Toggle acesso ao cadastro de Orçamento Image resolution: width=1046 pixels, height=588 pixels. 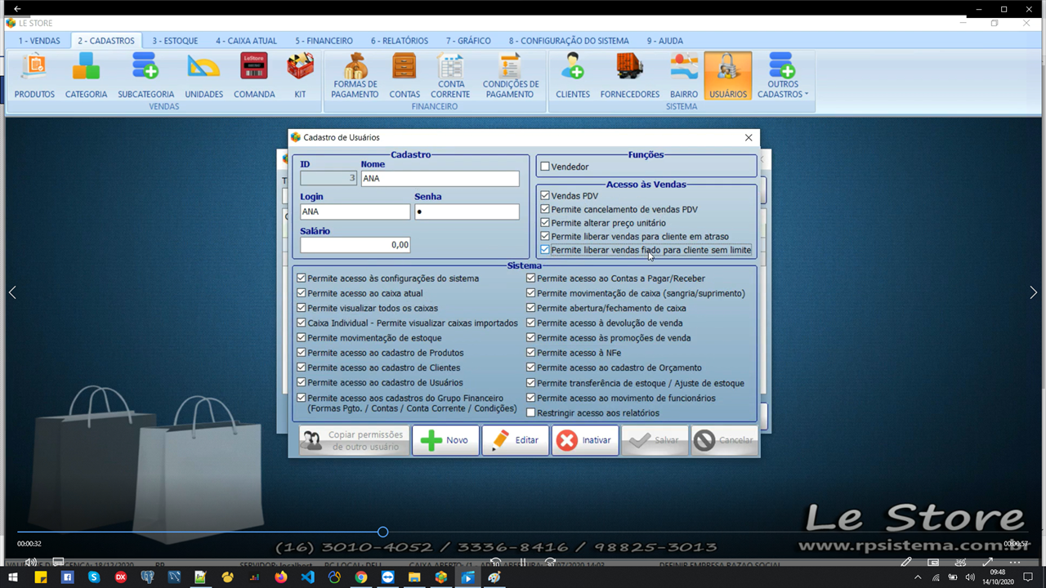point(531,368)
